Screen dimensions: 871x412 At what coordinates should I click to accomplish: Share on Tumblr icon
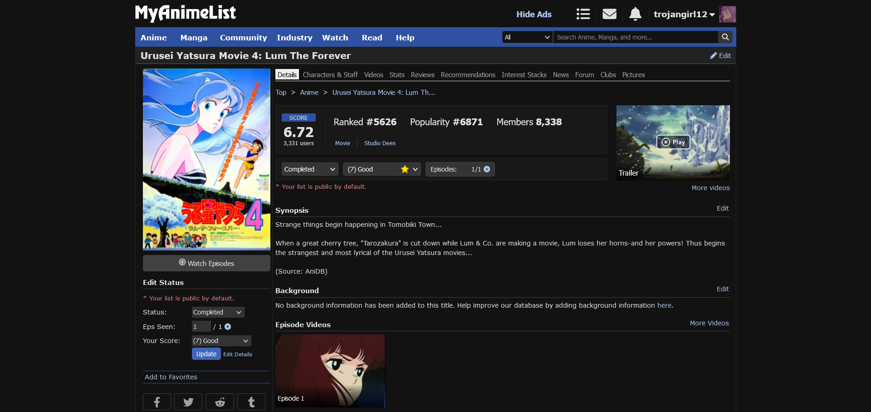[251, 402]
